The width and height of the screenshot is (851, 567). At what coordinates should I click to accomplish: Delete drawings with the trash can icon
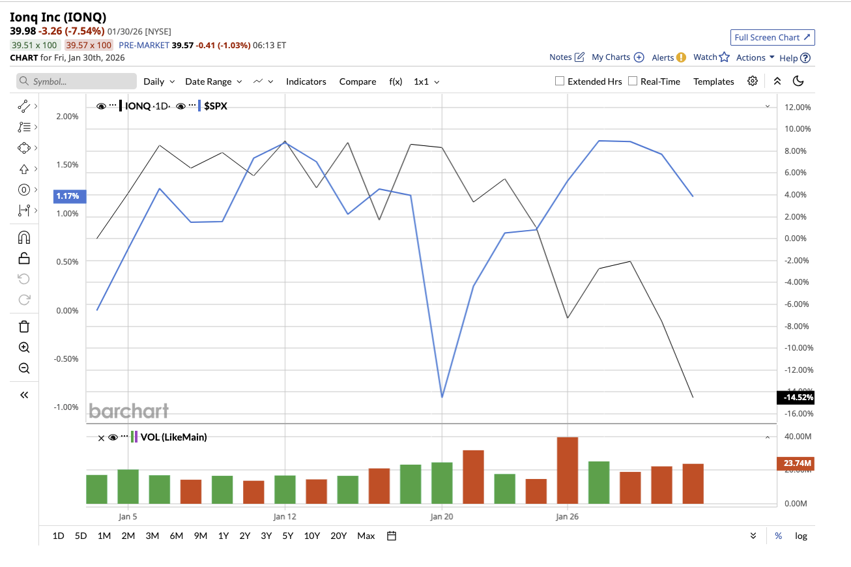(24, 327)
